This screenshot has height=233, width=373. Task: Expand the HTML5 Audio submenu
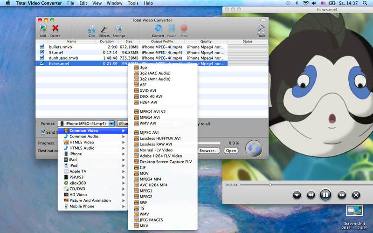pos(93,148)
